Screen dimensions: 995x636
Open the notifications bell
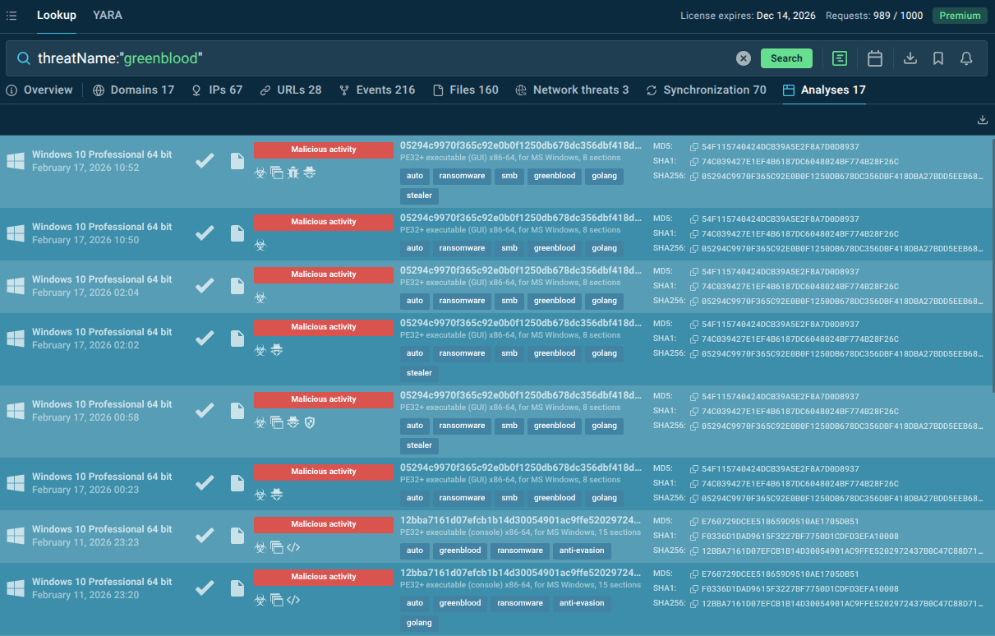[966, 58]
